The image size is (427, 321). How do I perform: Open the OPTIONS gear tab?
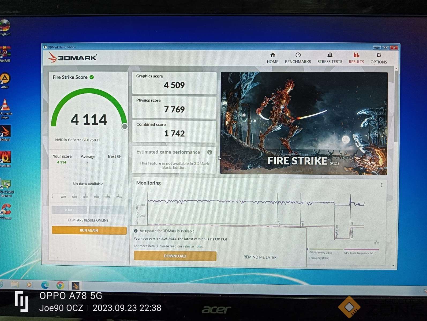point(379,58)
